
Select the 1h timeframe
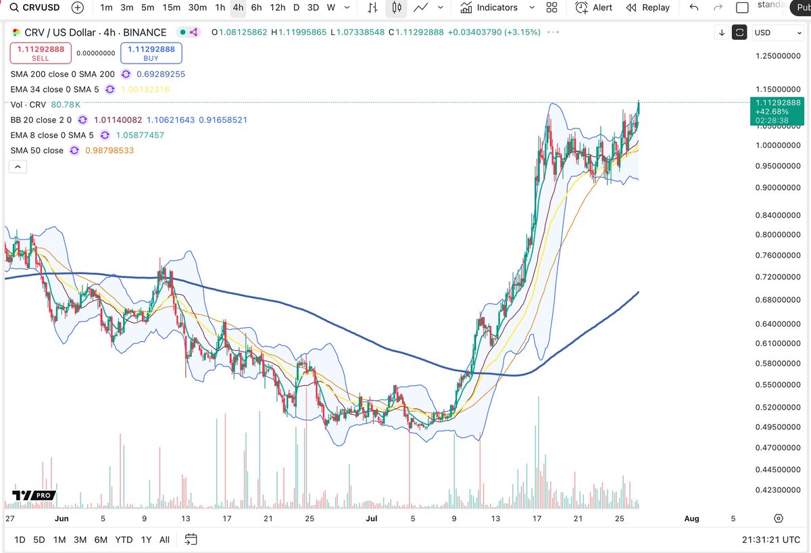(220, 7)
